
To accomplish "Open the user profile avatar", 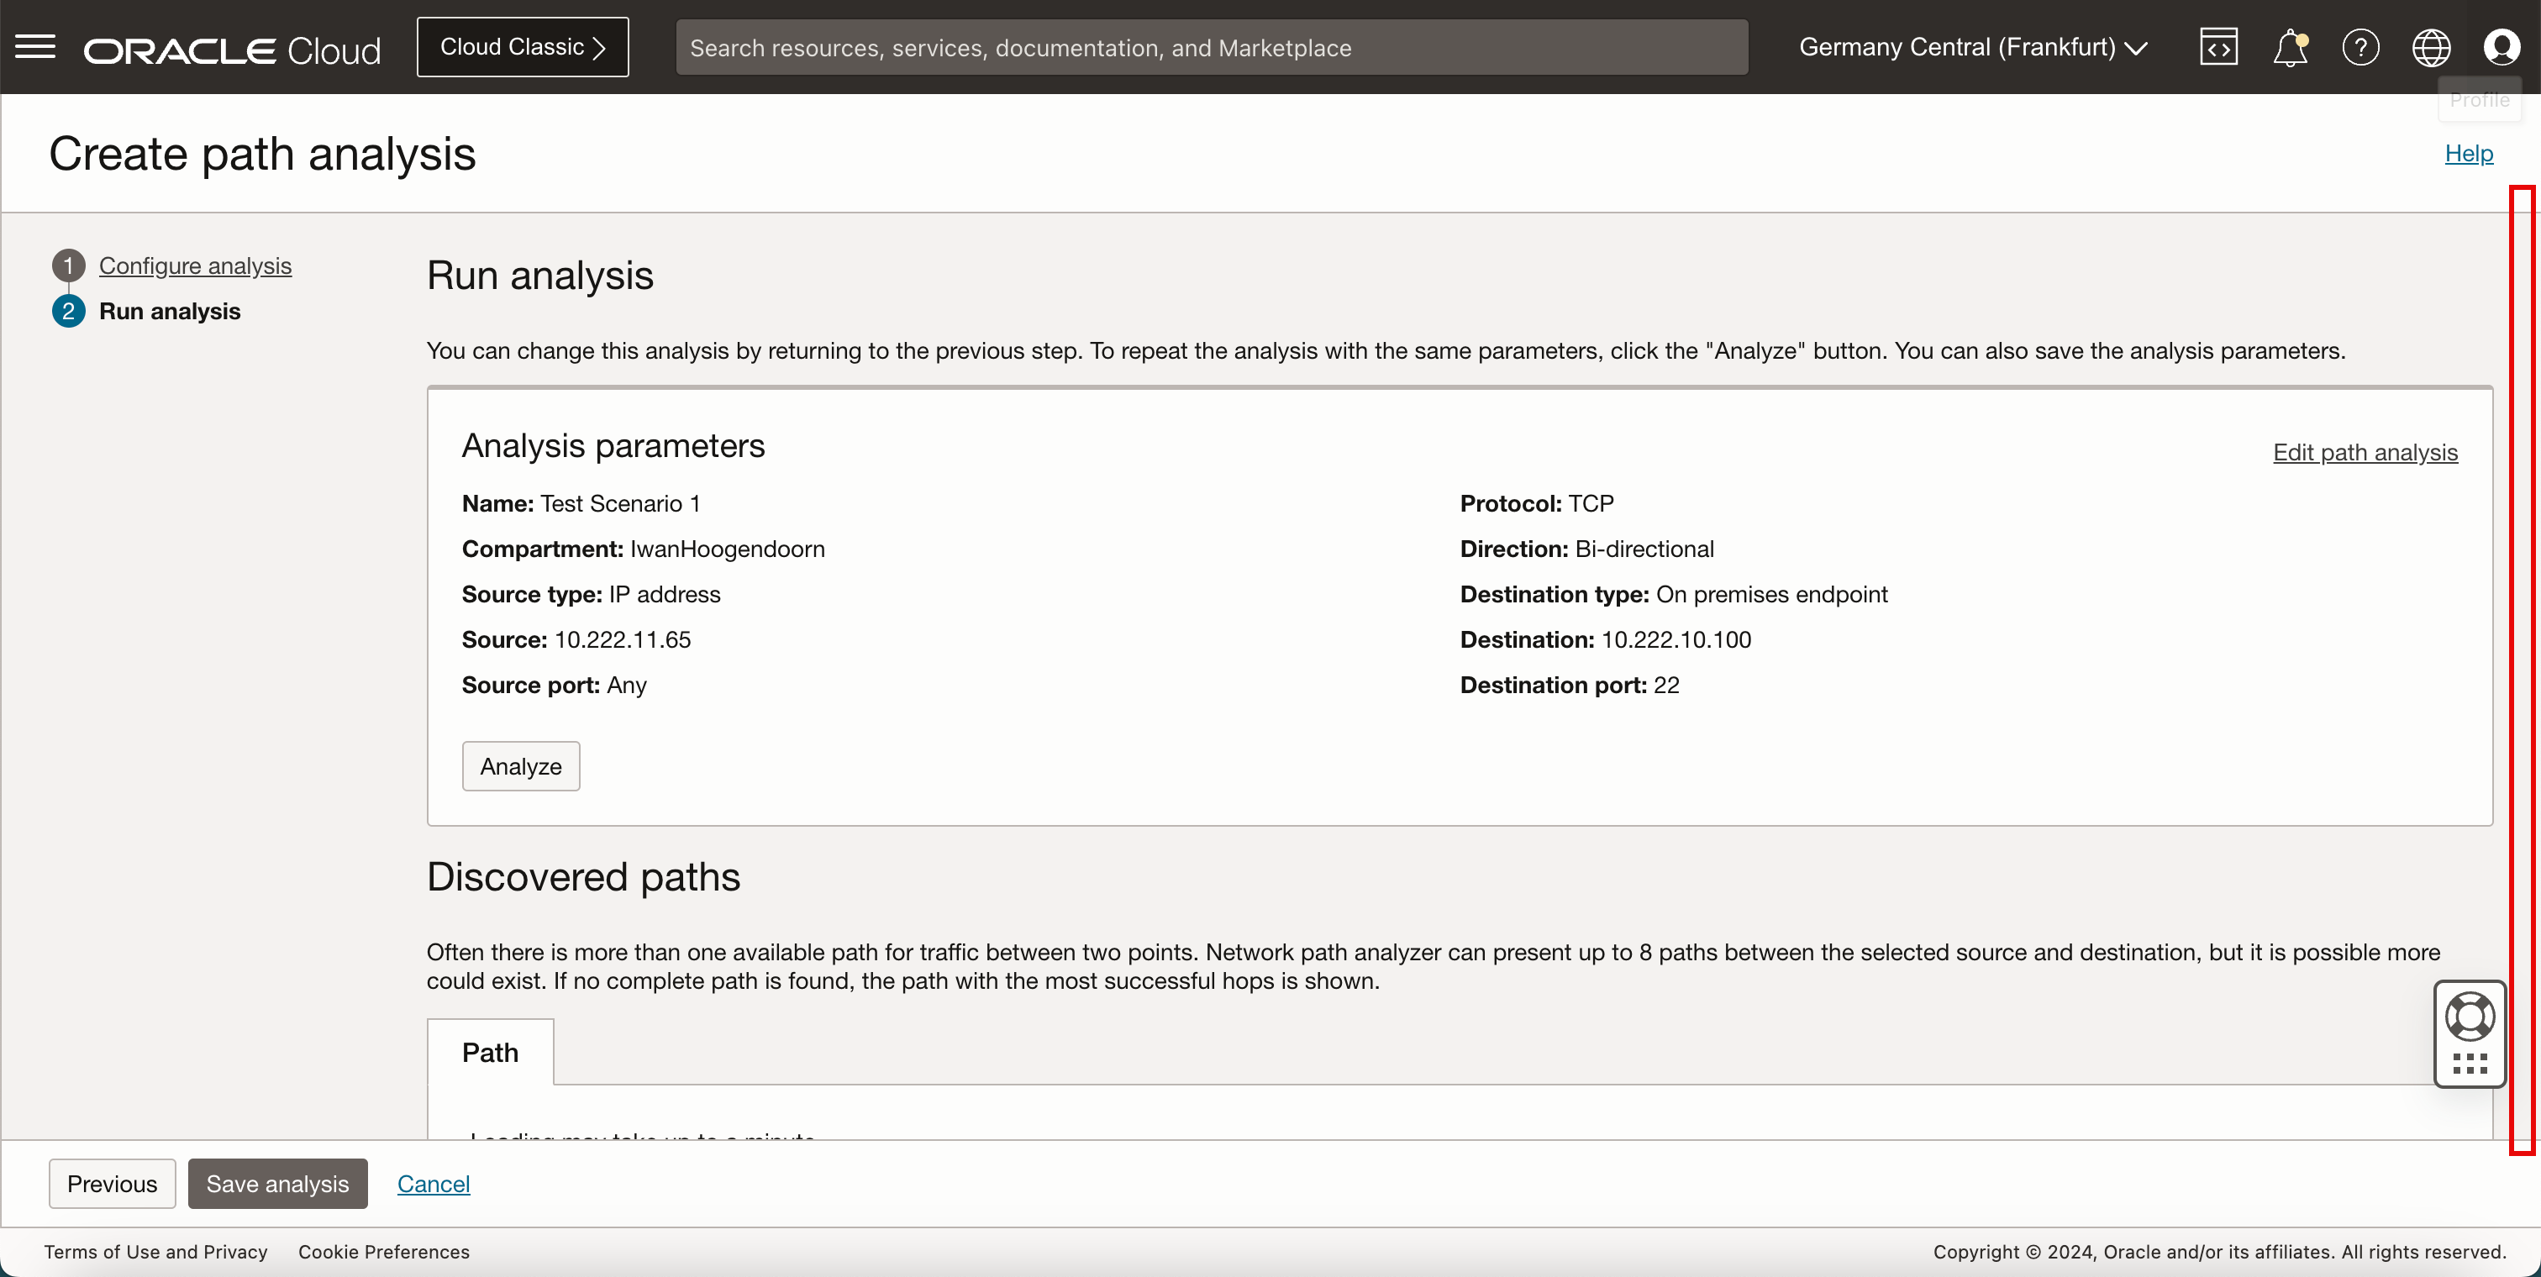I will point(2501,47).
